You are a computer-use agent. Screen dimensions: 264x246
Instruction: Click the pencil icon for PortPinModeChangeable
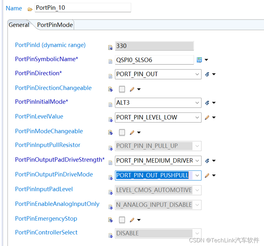(132, 133)
